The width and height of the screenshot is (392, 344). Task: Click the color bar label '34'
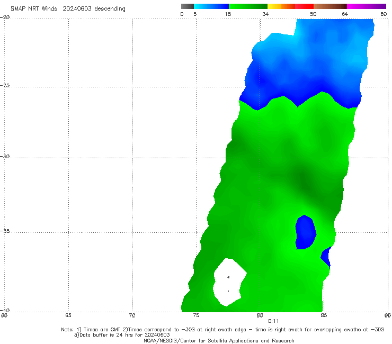265,14
